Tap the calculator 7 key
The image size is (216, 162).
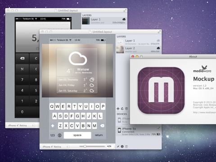(22, 80)
